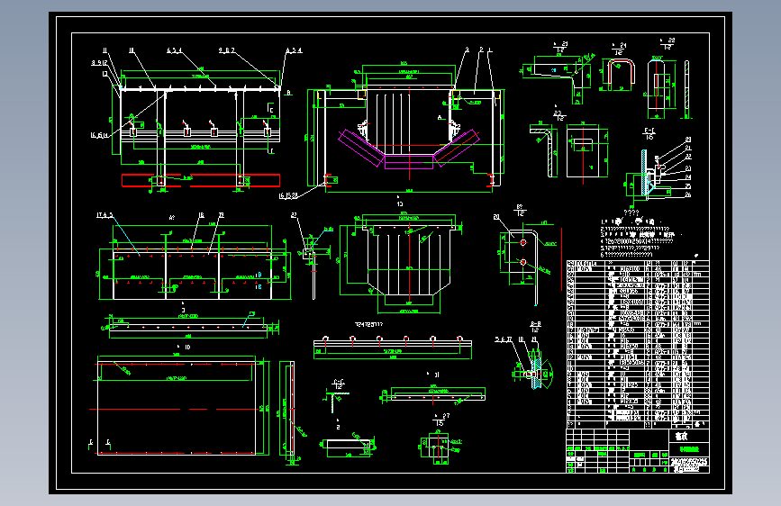Click the "B-B 1:2" section title
Screen dimensions: 781x506
(x=535, y=327)
